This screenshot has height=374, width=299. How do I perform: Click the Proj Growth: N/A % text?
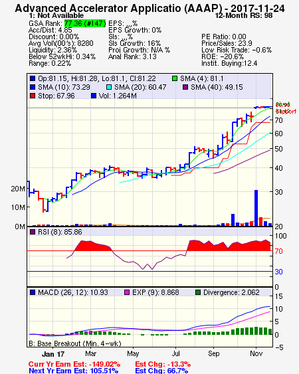click(139, 50)
